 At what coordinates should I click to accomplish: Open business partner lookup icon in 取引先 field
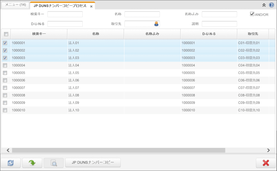click(156, 24)
